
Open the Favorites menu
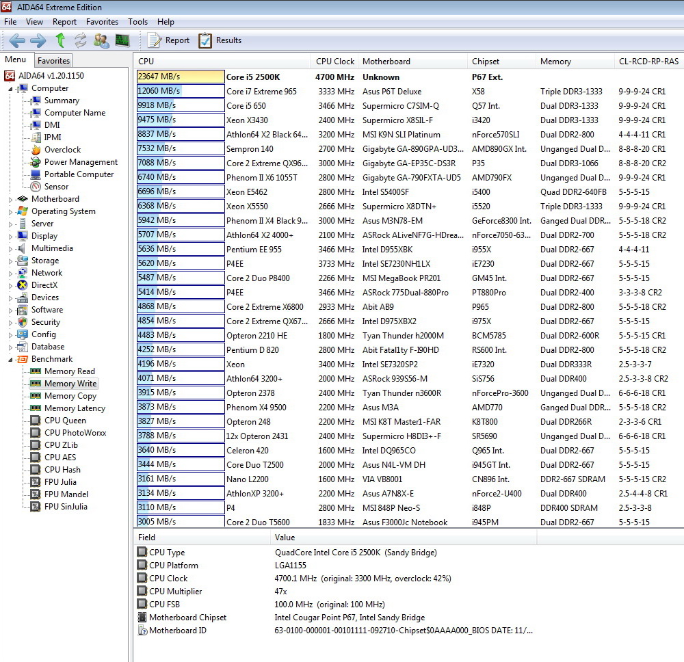(x=102, y=22)
